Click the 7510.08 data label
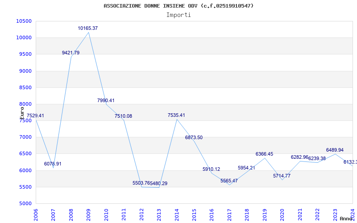 [x=124, y=116]
